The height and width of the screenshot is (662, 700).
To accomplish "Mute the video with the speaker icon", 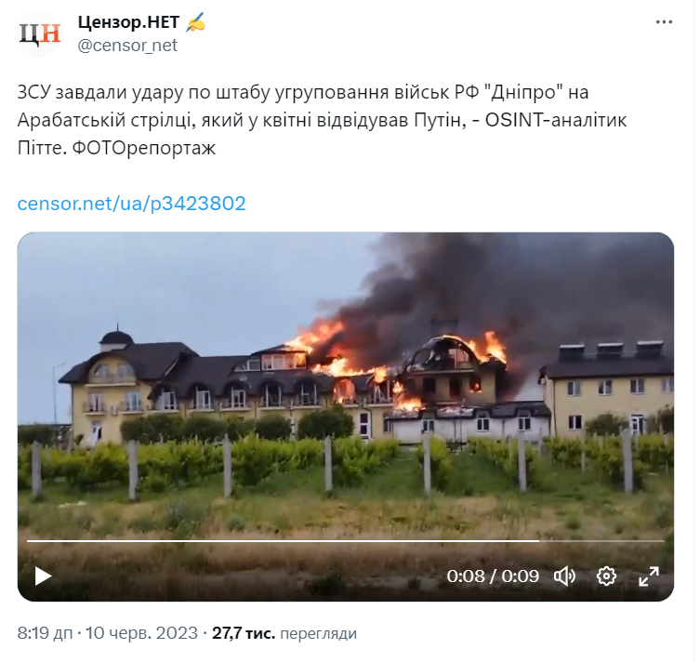I will coord(564,576).
